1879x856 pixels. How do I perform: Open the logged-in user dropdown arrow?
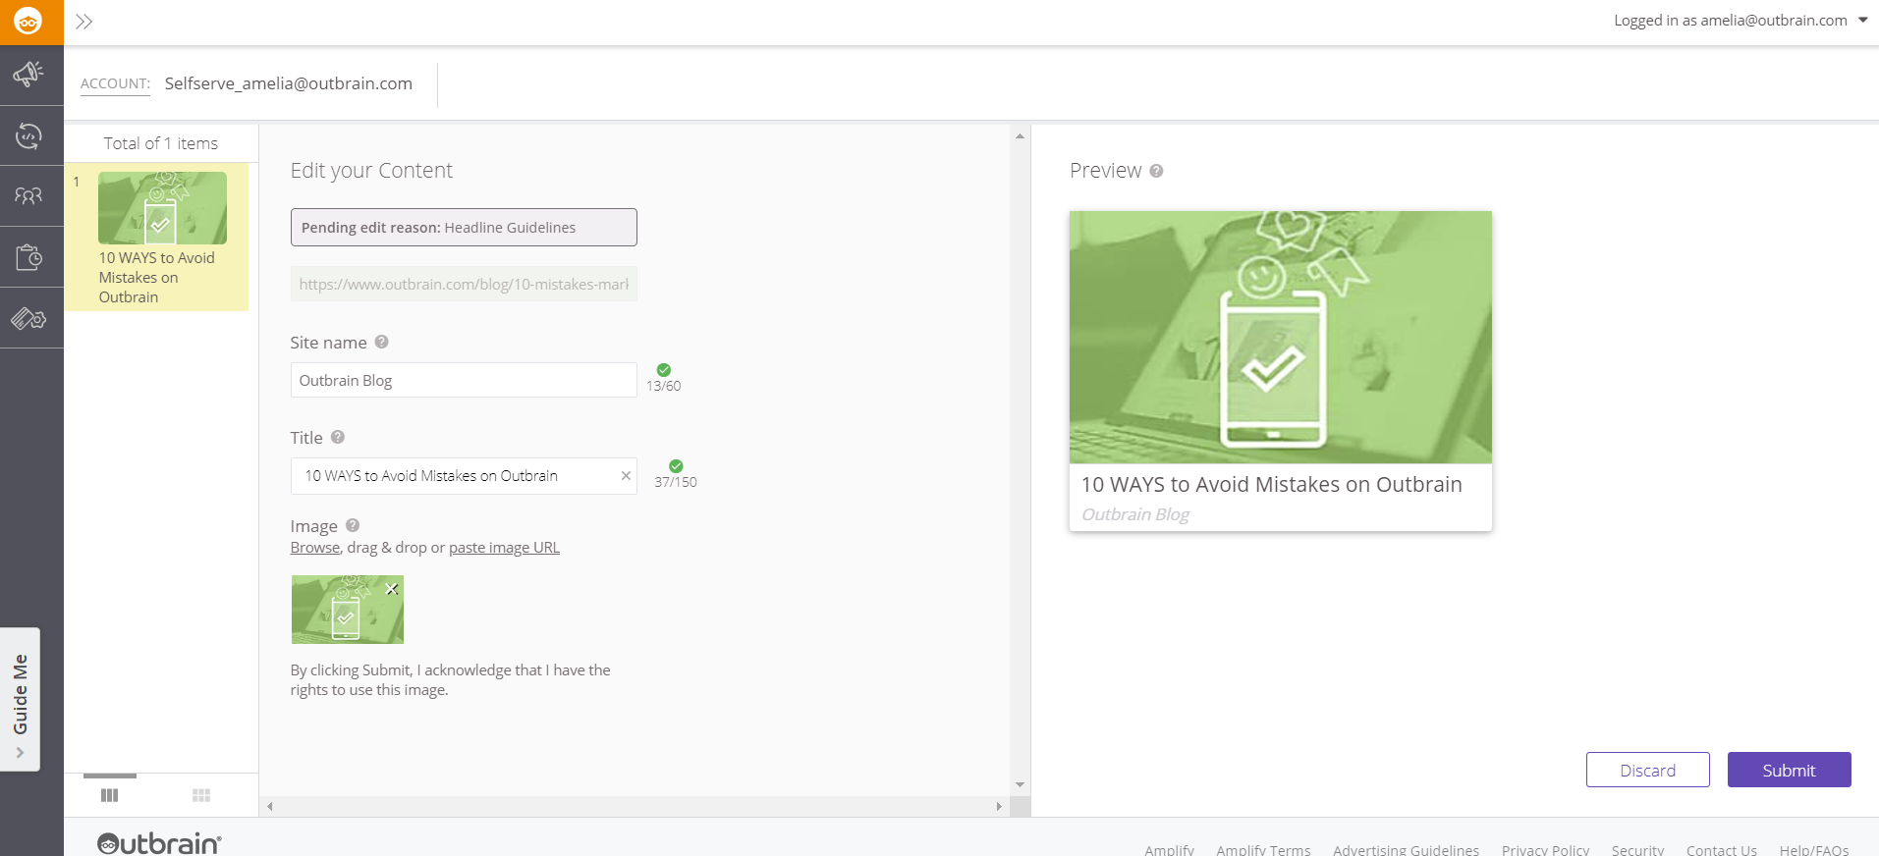pyautogui.click(x=1862, y=20)
